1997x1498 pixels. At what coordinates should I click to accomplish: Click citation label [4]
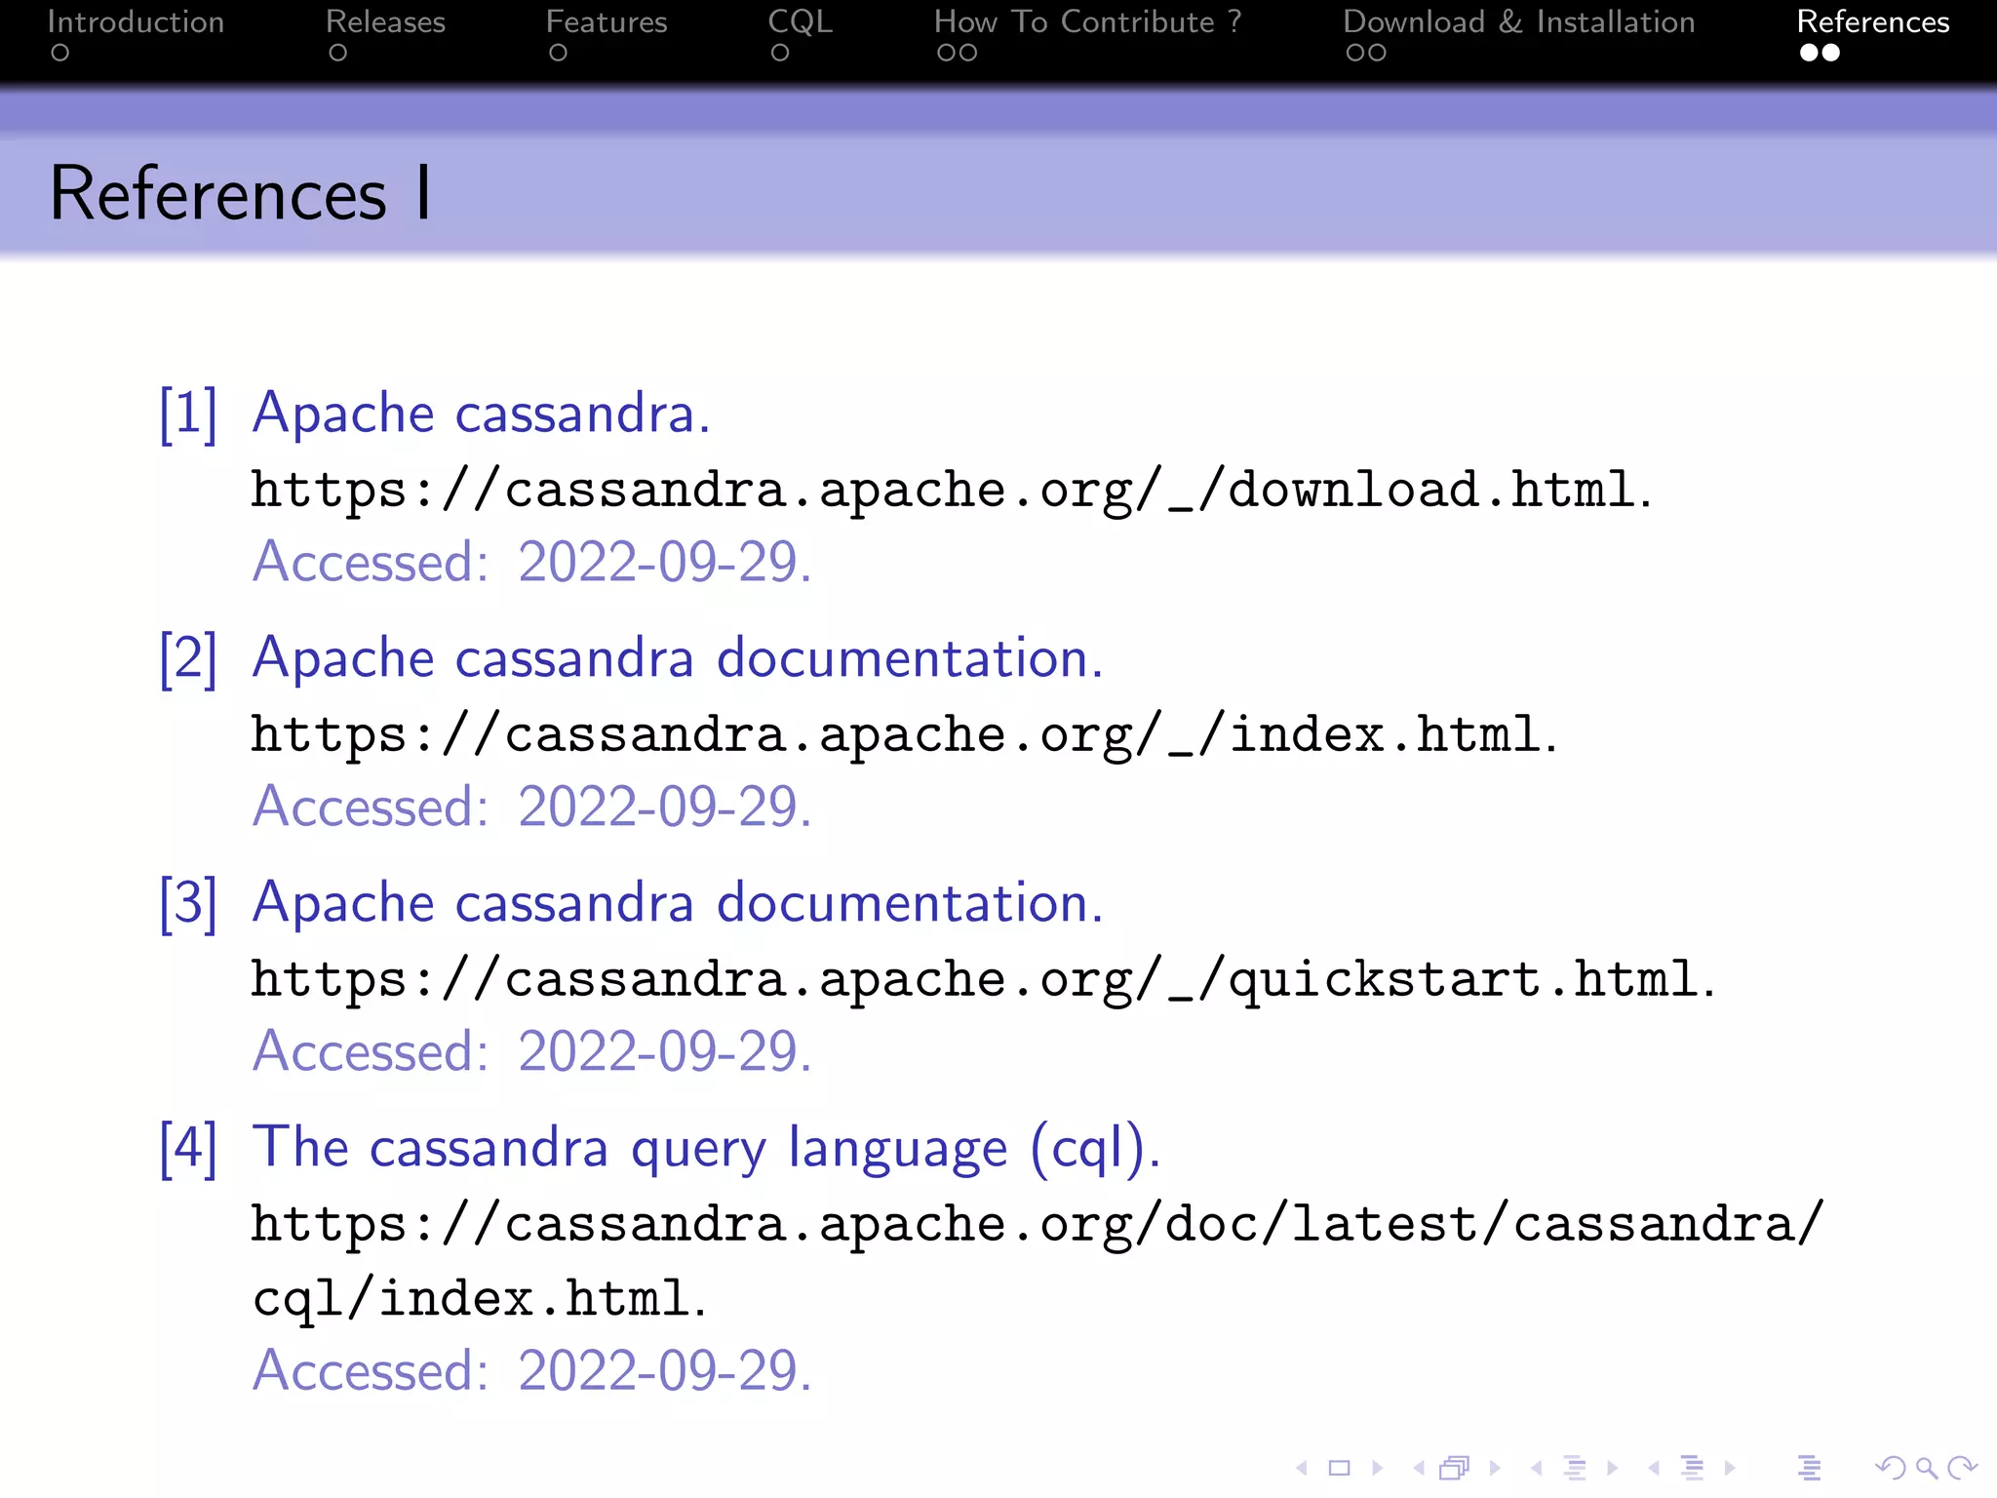(x=188, y=1148)
